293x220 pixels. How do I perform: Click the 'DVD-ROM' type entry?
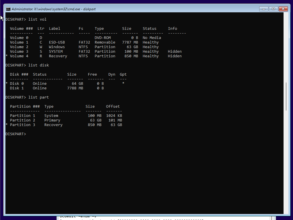point(103,38)
